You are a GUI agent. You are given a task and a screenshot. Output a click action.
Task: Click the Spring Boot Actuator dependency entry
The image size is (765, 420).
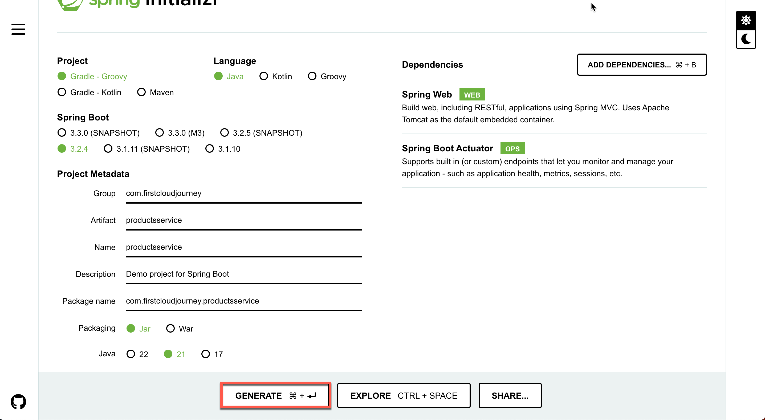pos(554,160)
